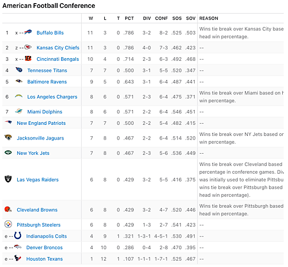Click the Buffalo Bills team logo
Viewport: 288px width, 267px height.
tap(28, 32)
